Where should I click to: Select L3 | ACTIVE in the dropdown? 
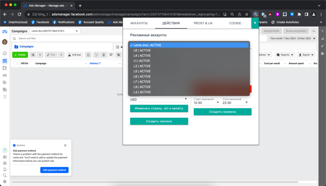(189, 92)
